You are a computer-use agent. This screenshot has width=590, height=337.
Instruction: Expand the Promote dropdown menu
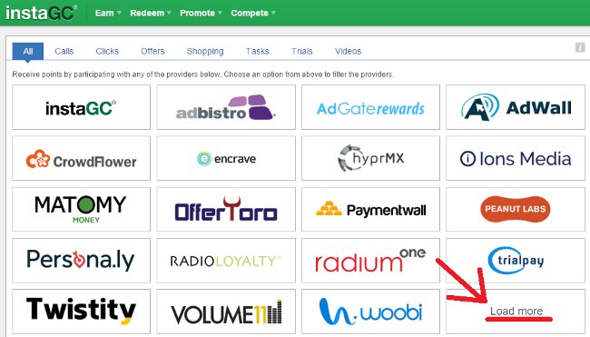(x=201, y=13)
